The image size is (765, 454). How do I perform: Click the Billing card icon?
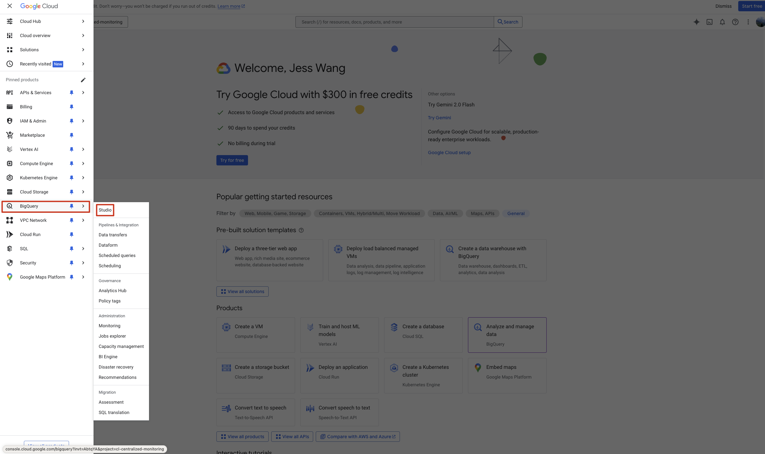point(10,107)
